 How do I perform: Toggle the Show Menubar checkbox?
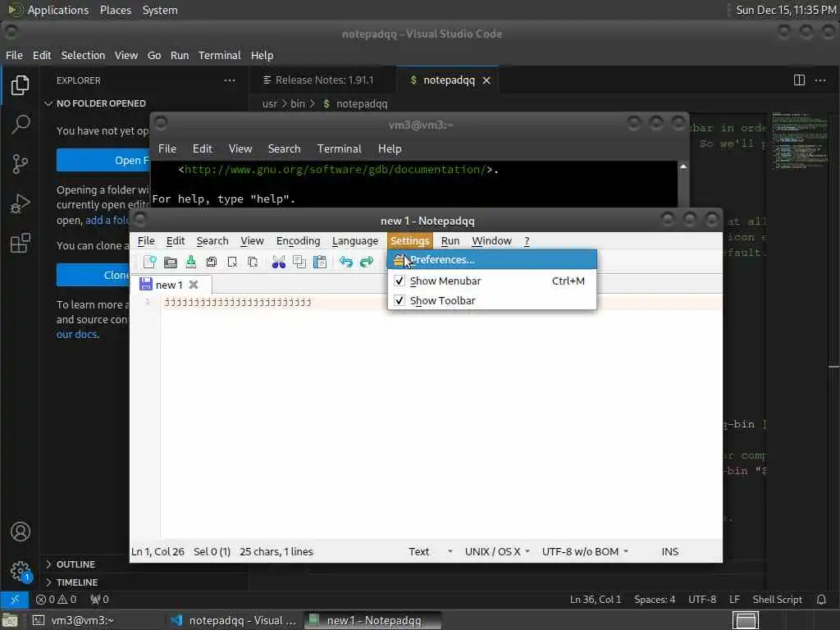coord(399,281)
